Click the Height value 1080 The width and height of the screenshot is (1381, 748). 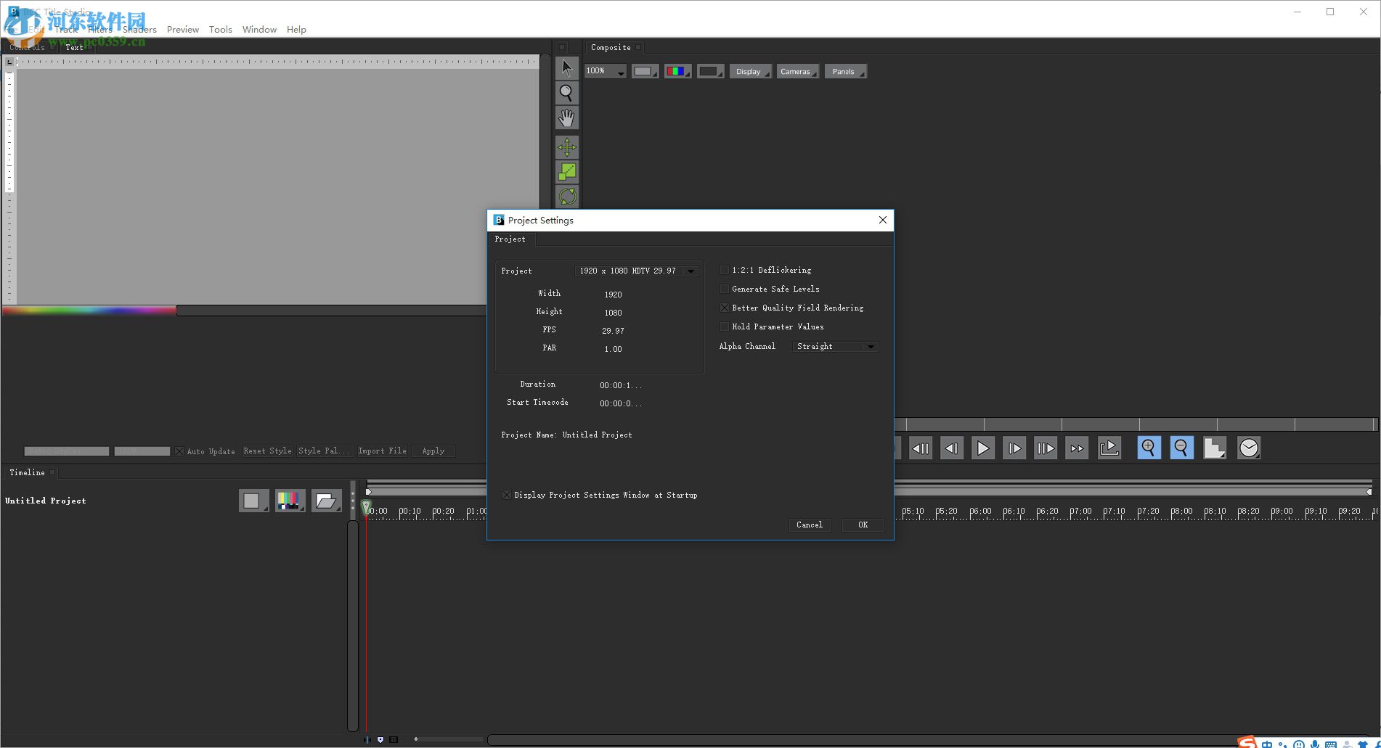(x=613, y=313)
